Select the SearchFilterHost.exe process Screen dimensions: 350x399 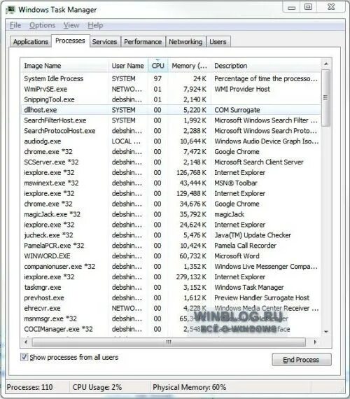coord(171,120)
